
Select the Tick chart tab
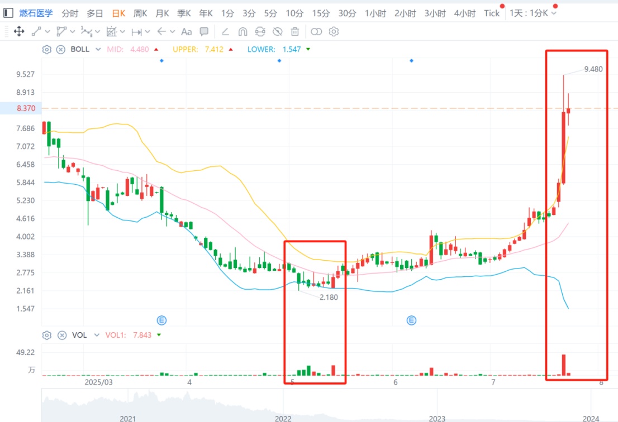click(x=492, y=13)
